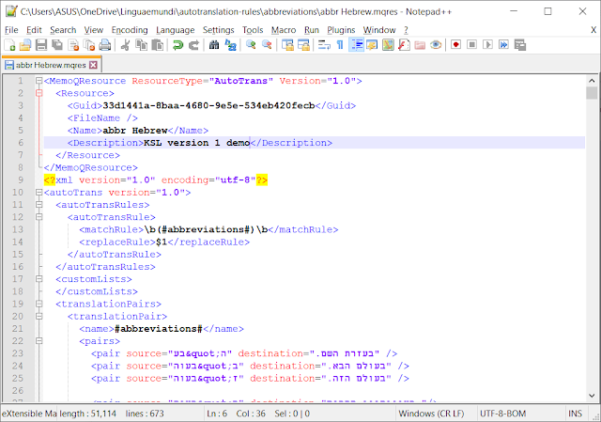
Task: Collapse the pairs fold on line 22
Action: (39, 340)
